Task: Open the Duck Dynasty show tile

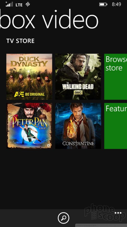Action: [29, 77]
